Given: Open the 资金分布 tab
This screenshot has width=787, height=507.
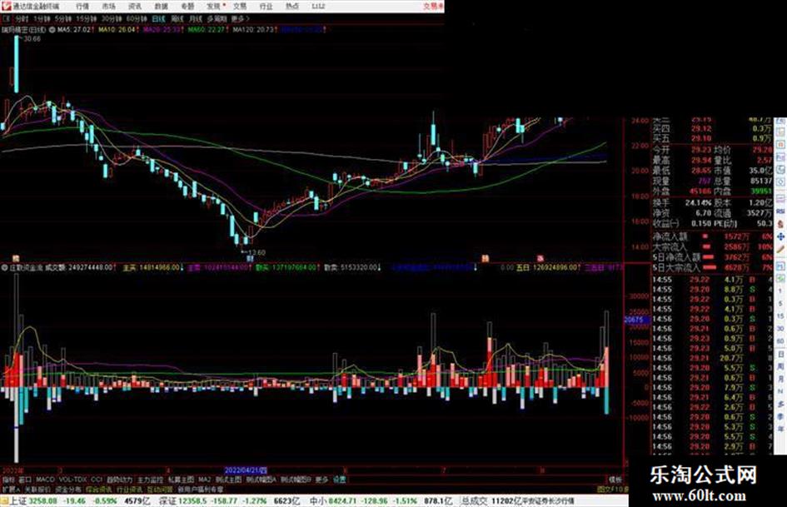Looking at the screenshot, I should pyautogui.click(x=68, y=489).
